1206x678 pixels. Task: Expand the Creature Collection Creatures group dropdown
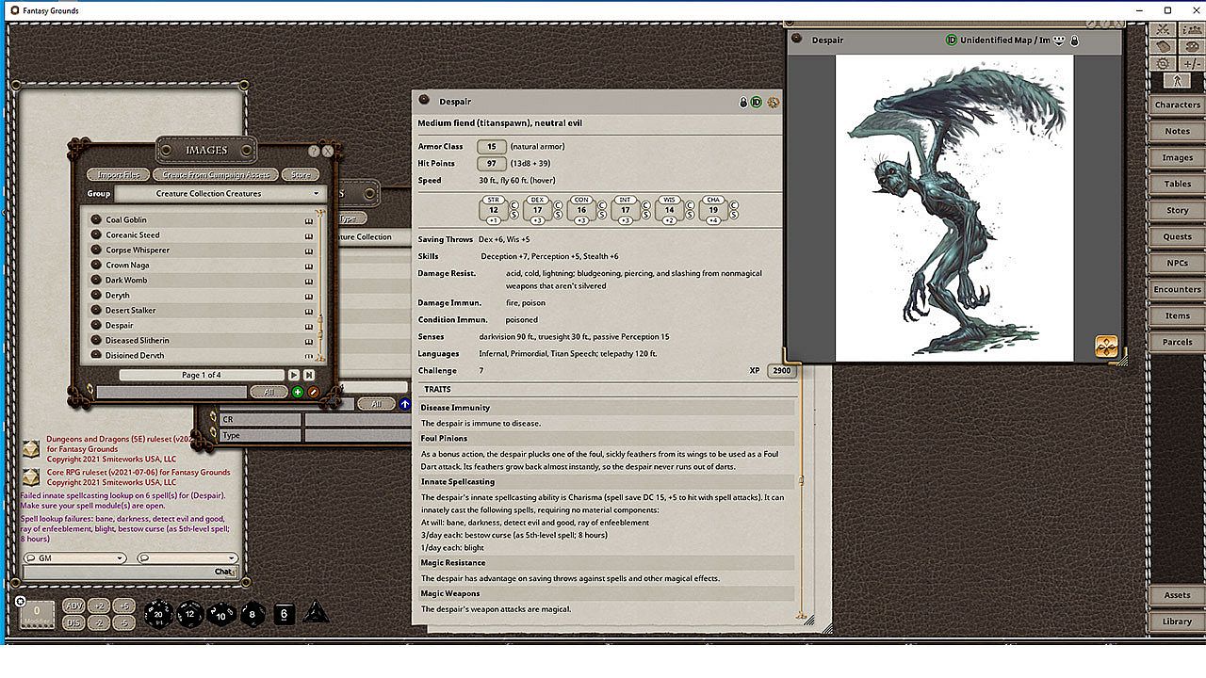point(316,194)
